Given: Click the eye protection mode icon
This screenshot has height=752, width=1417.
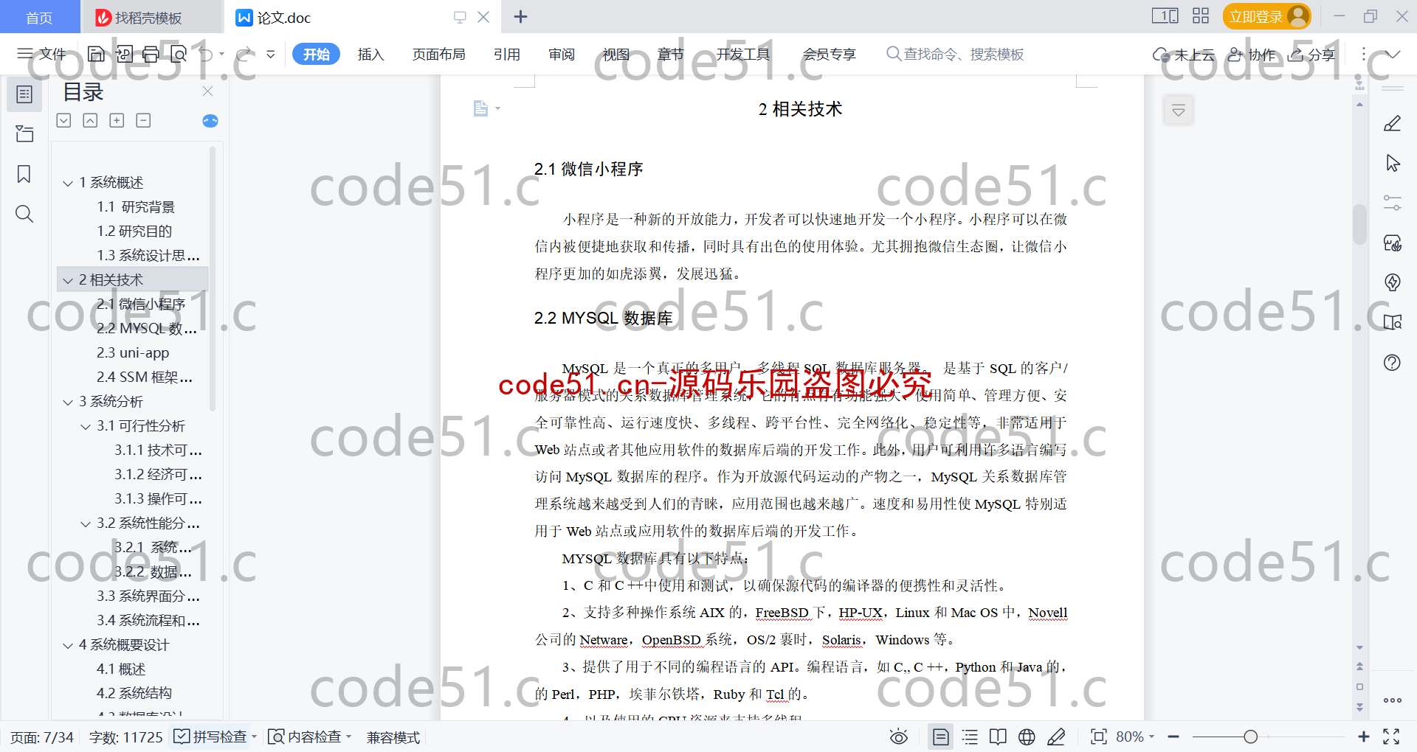Looking at the screenshot, I should point(898,737).
